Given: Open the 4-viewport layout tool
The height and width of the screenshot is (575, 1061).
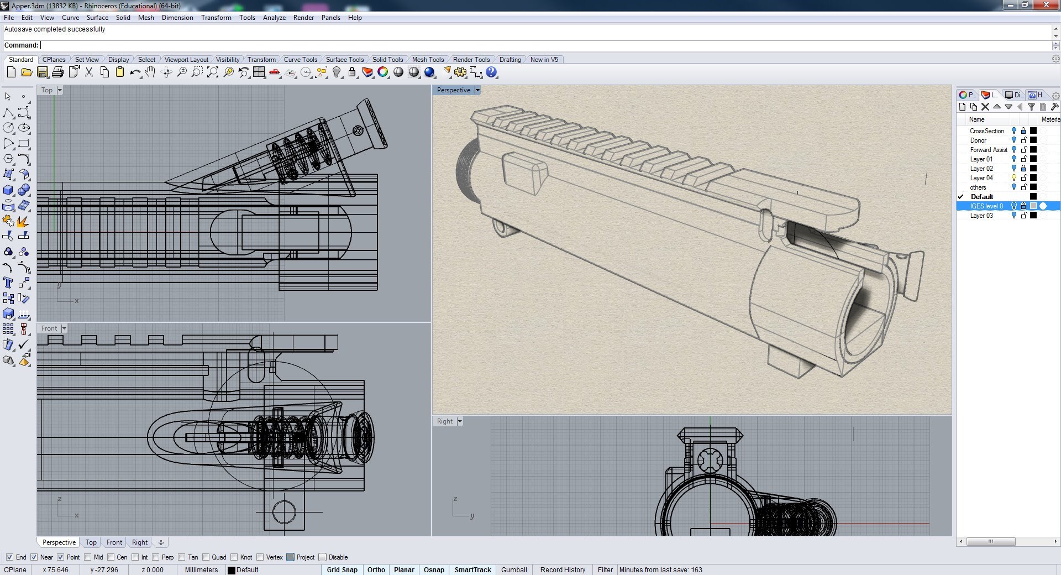Looking at the screenshot, I should 259,72.
